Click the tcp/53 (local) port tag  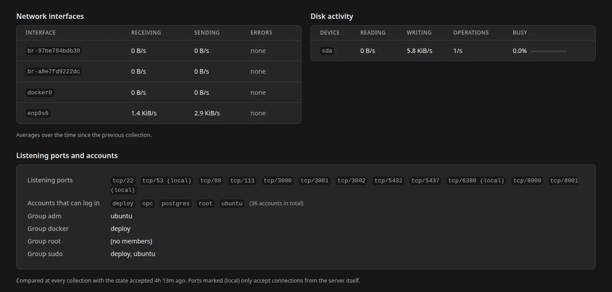(x=167, y=181)
